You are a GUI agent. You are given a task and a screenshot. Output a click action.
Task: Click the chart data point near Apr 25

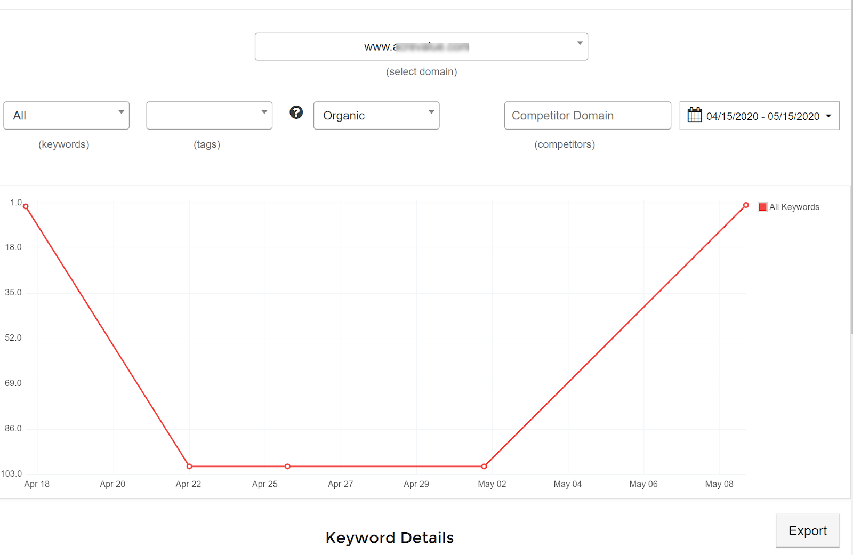(x=288, y=466)
